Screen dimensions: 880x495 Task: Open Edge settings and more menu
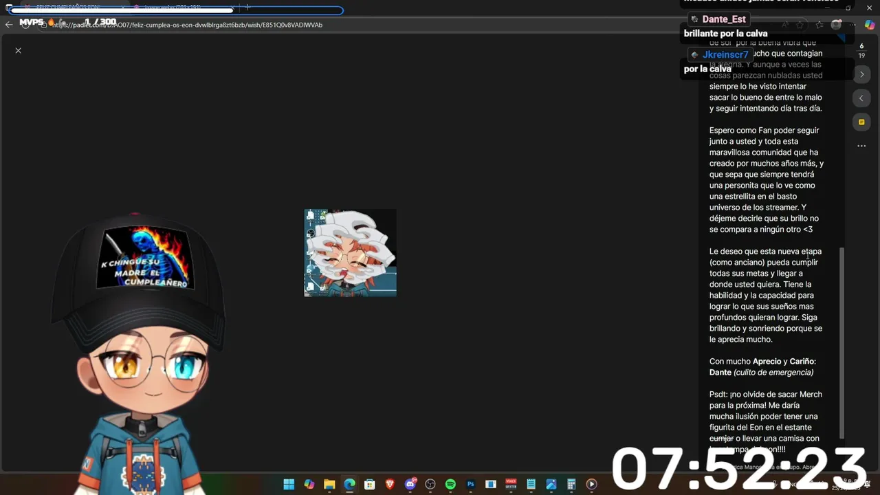pos(853,25)
